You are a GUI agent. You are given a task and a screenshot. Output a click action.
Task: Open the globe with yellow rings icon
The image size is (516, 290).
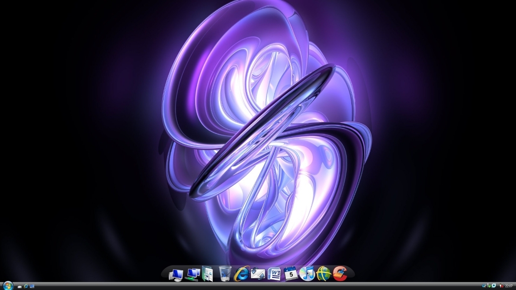click(324, 273)
